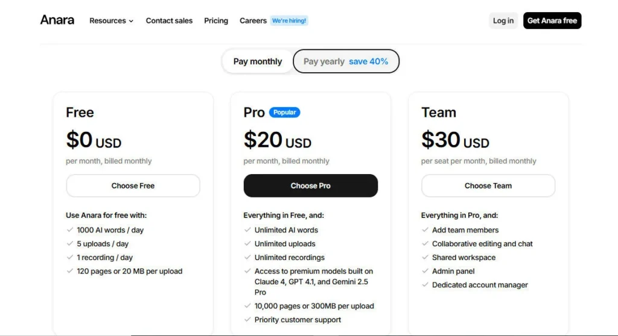Open the Pricing page
618x336 pixels.
coord(216,20)
